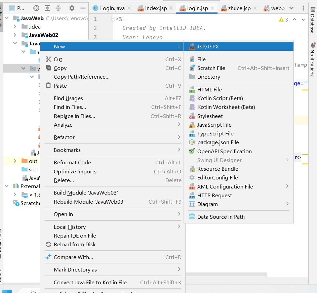The height and width of the screenshot is (293, 317).
Task: Hide the Project panel with minus icon
Action: (83, 8)
